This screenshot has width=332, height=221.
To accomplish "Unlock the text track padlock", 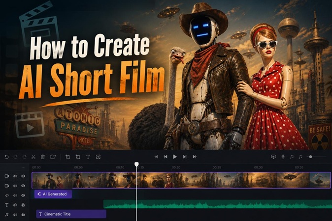I will tap(23, 205).
